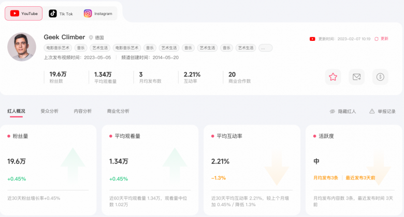Click the 举报记录 warning triangle icon
404x217 pixels.
(x=372, y=111)
